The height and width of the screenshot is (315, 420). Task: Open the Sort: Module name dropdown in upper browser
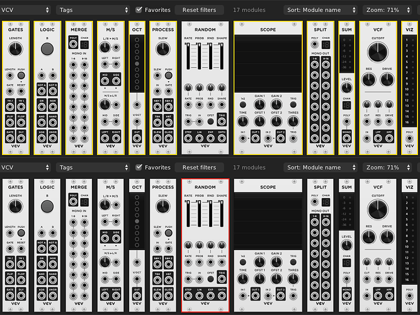coord(321,10)
